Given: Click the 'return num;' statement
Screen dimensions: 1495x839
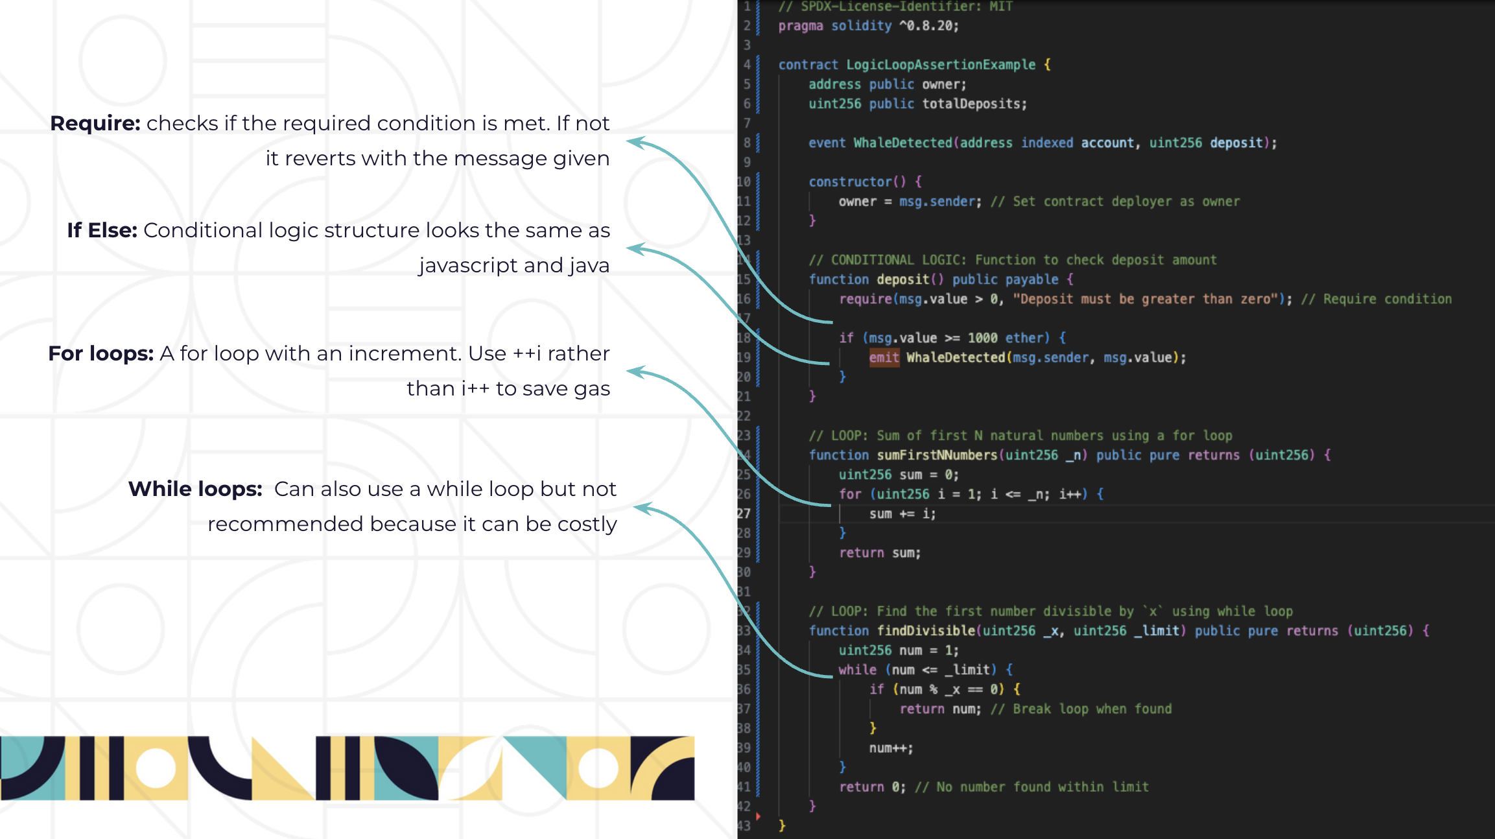Looking at the screenshot, I should pos(941,709).
